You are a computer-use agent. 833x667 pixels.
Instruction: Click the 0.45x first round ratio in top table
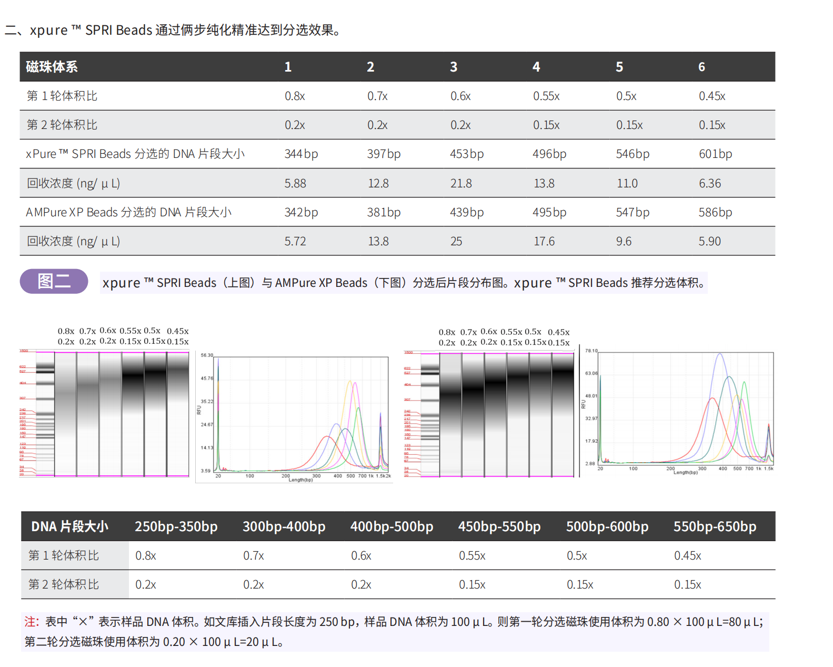tap(712, 96)
